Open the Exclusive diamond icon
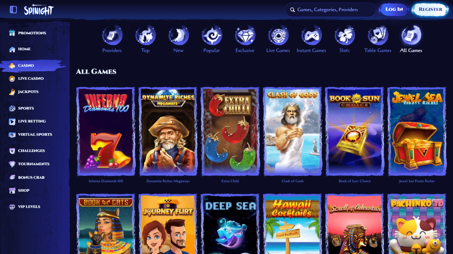The width and height of the screenshot is (453, 254). click(245, 36)
